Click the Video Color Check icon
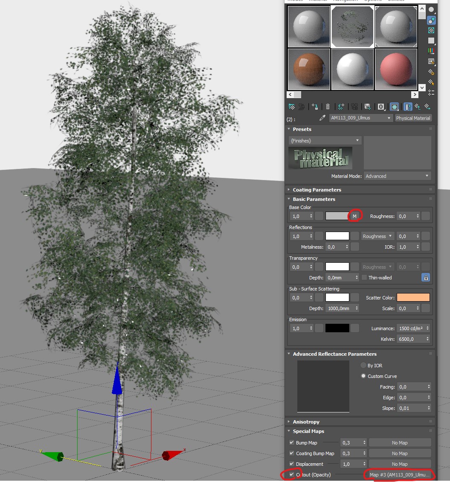The image size is (450, 482). (x=431, y=51)
